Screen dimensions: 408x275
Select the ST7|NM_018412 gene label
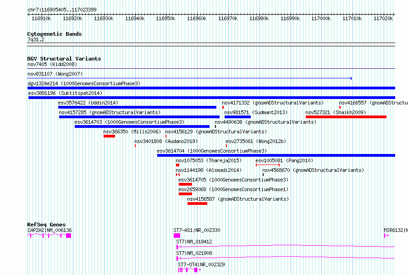click(x=194, y=242)
